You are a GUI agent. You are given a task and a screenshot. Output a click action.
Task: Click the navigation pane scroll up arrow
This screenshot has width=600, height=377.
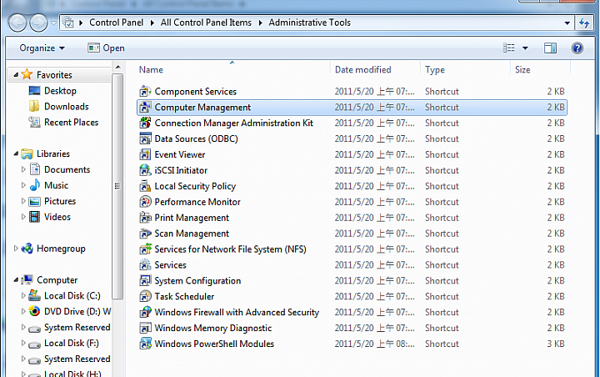pyautogui.click(x=117, y=68)
